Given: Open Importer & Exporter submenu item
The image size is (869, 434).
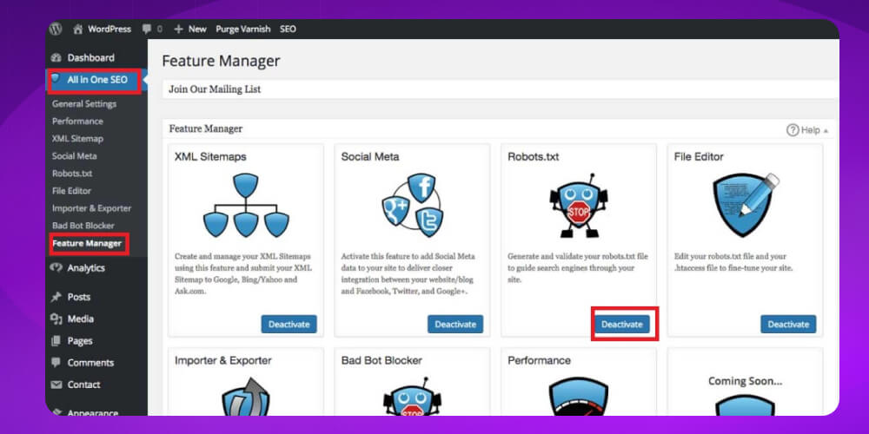Looking at the screenshot, I should point(91,208).
